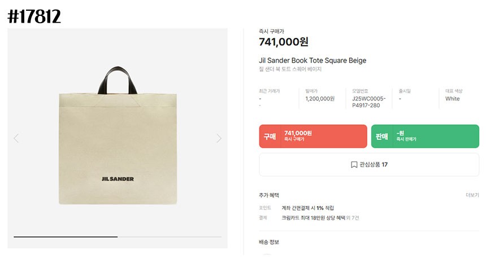This screenshot has height=276, width=486.
Task: Click the 발매가 1,200,000원 release price
Action: 320,99
